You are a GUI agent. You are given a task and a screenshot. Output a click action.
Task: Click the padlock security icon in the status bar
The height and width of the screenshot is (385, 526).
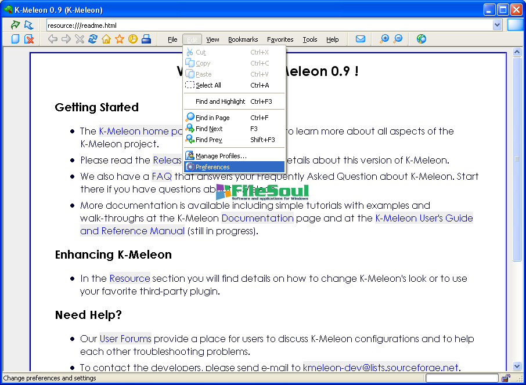point(506,378)
